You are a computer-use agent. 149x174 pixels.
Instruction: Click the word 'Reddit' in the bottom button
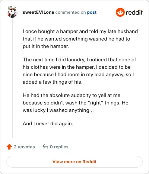[89, 162]
